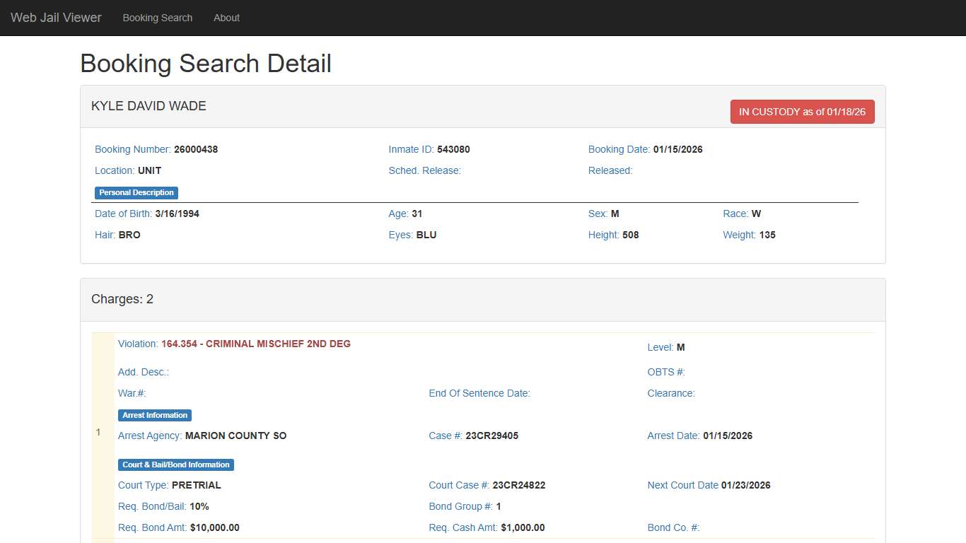
Task: Open the Booking Search menu item
Action: (157, 18)
